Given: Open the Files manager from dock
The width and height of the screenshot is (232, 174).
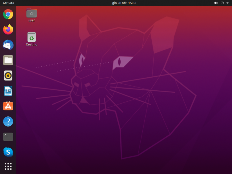Looking at the screenshot, I should point(8,60).
